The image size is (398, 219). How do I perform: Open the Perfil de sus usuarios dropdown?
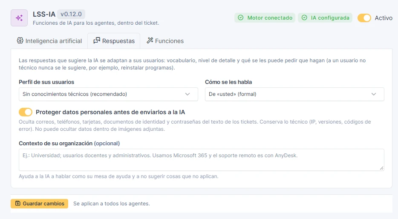(x=108, y=94)
